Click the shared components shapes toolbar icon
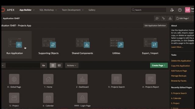 point(170,18)
